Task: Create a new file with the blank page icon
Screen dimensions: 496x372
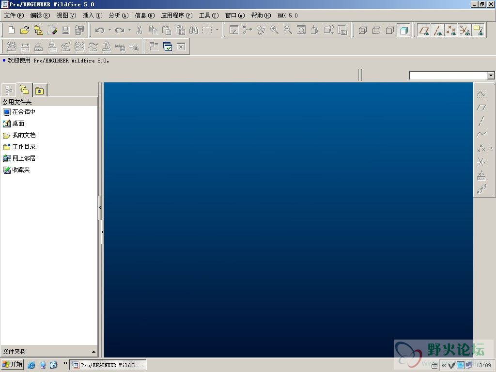Action: click(x=12, y=30)
